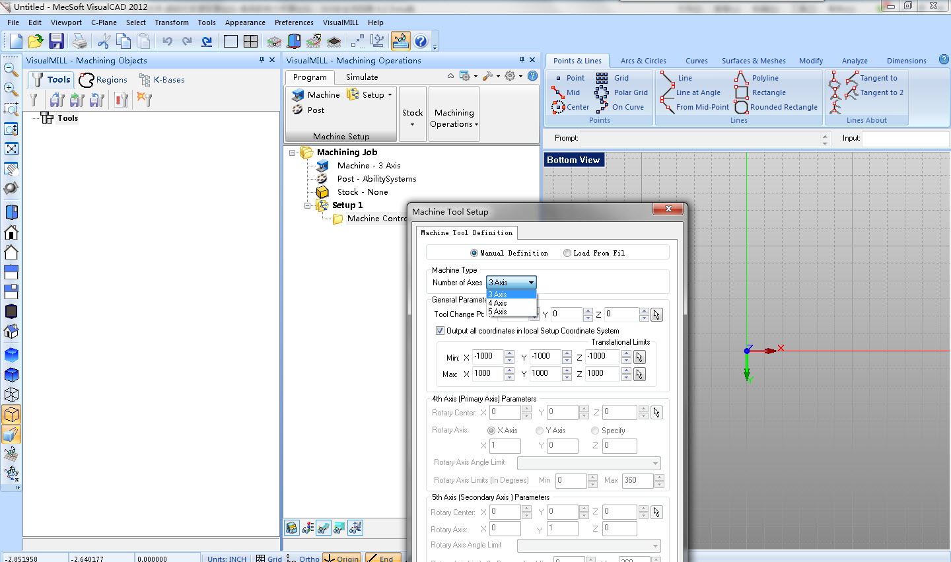Click the Create Tool icon in Tools tab

click(33, 100)
